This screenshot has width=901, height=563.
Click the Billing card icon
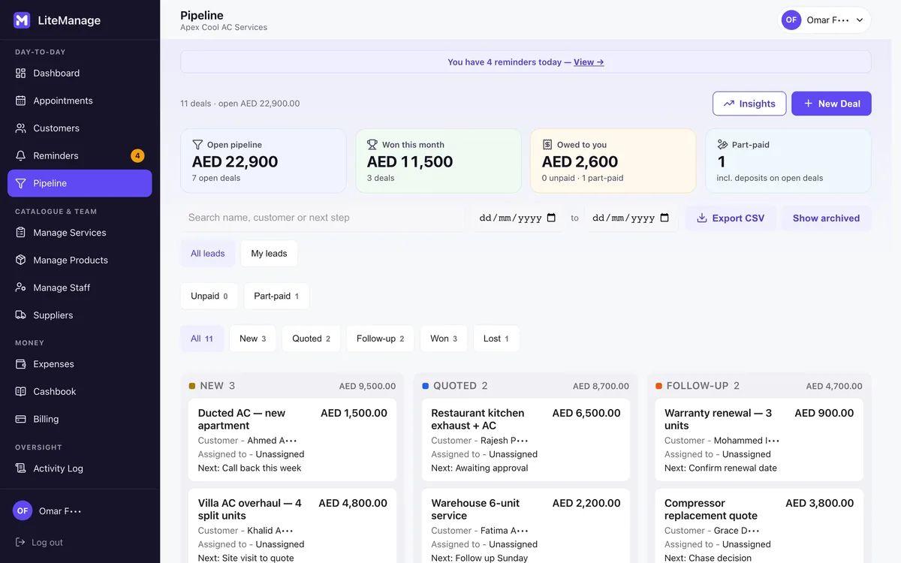[21, 419]
